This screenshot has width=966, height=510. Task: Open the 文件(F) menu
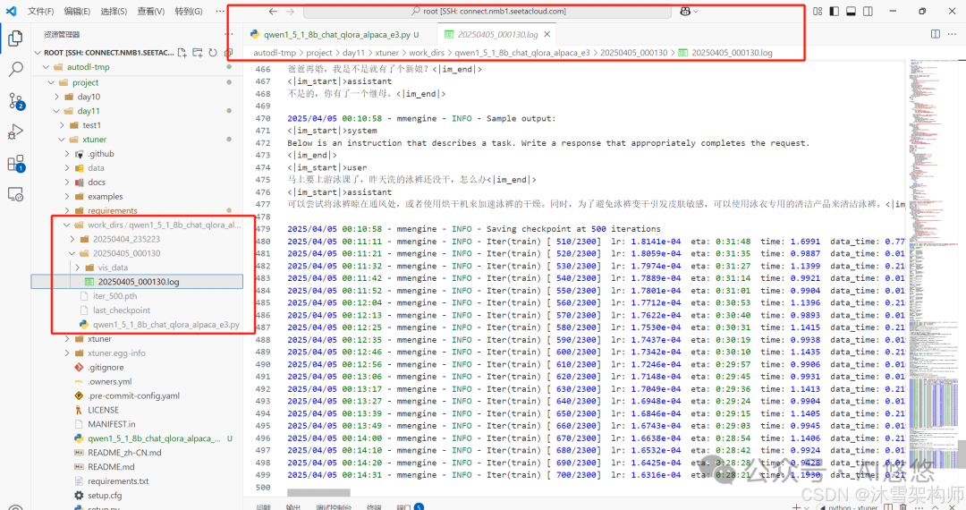click(40, 12)
